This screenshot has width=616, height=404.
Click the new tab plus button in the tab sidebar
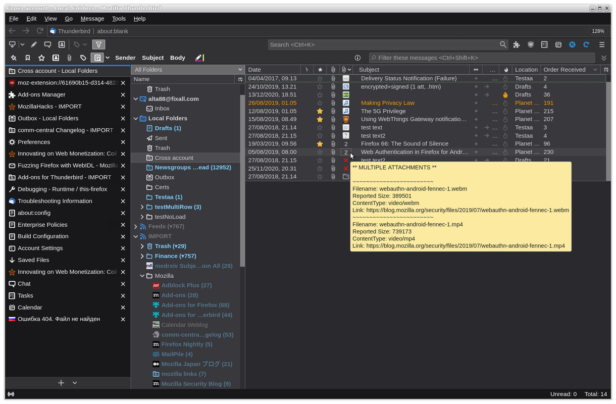61,383
